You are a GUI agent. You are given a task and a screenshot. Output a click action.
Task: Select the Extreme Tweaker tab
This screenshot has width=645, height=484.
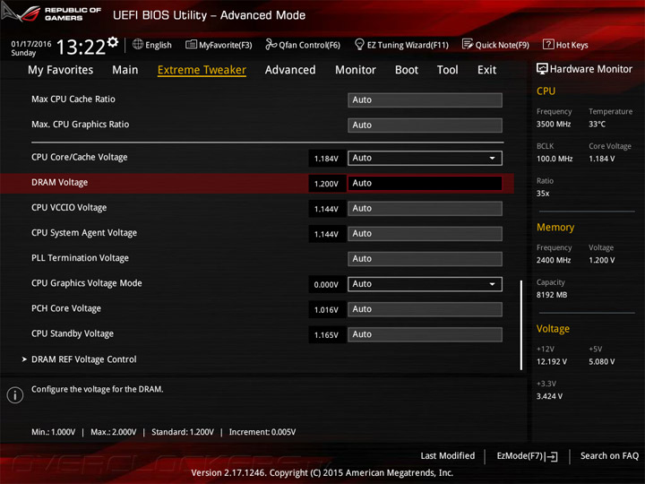202,70
